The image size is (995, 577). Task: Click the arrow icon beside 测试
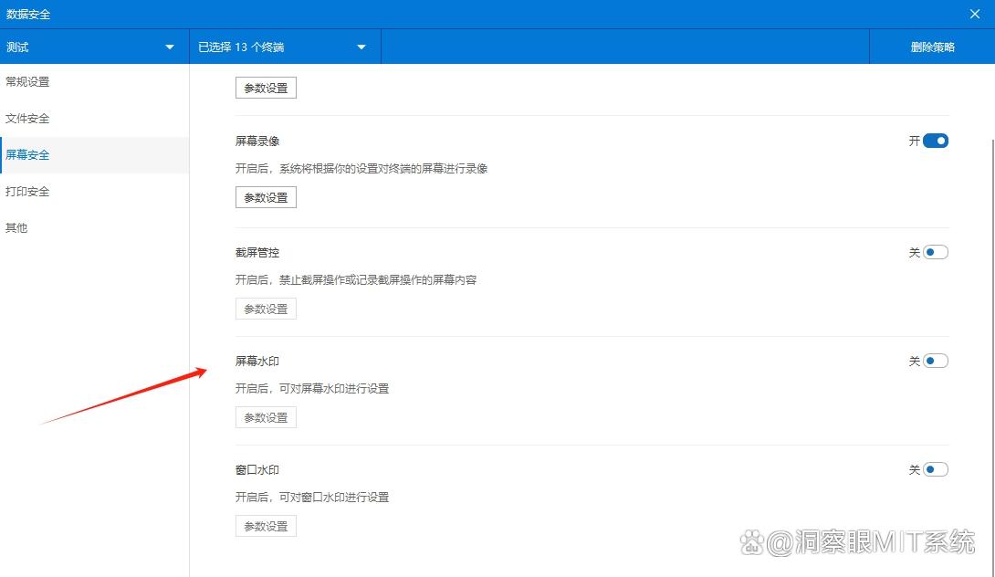click(170, 47)
